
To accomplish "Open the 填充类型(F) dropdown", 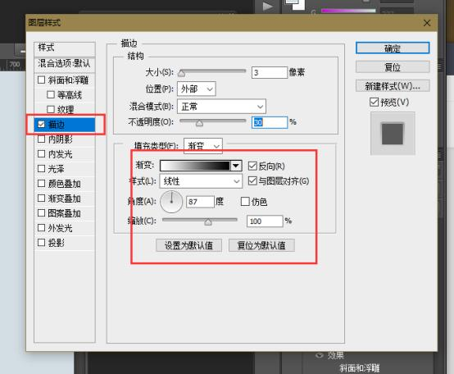I will (x=203, y=146).
